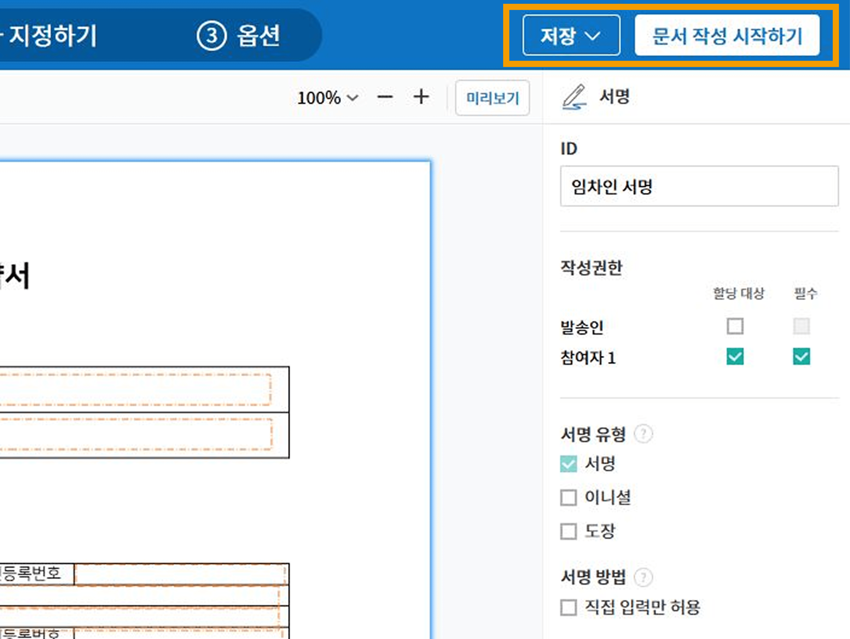Viewport: 850px width, 639px height.
Task: Uncheck 할당 대상 for 참여자 1
Action: point(735,357)
